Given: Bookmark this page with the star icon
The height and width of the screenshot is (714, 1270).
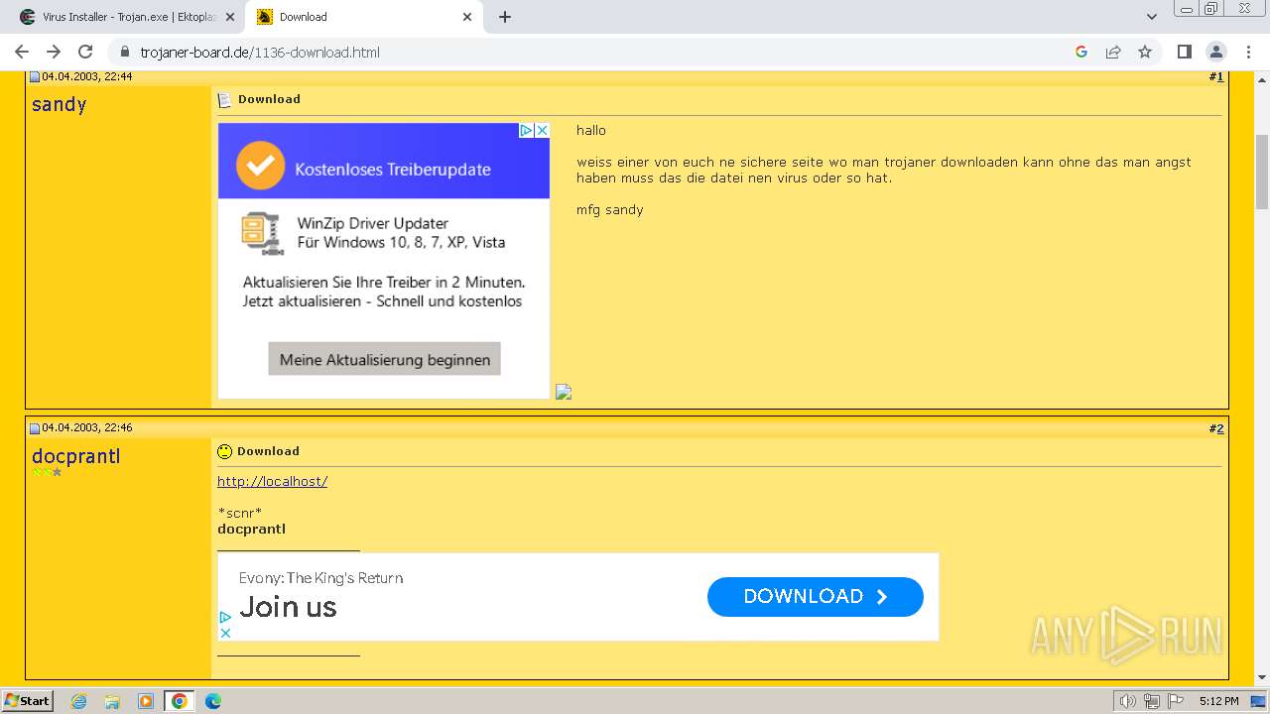Looking at the screenshot, I should click(x=1145, y=52).
